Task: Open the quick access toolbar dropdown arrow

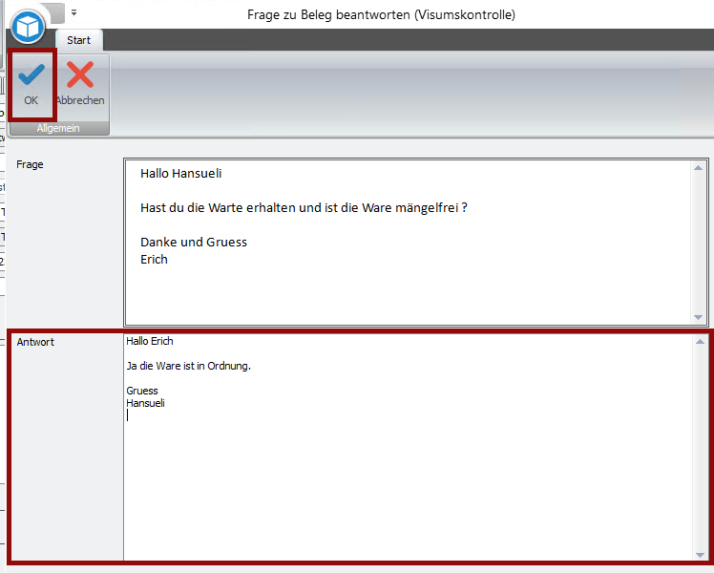Action: 73,13
